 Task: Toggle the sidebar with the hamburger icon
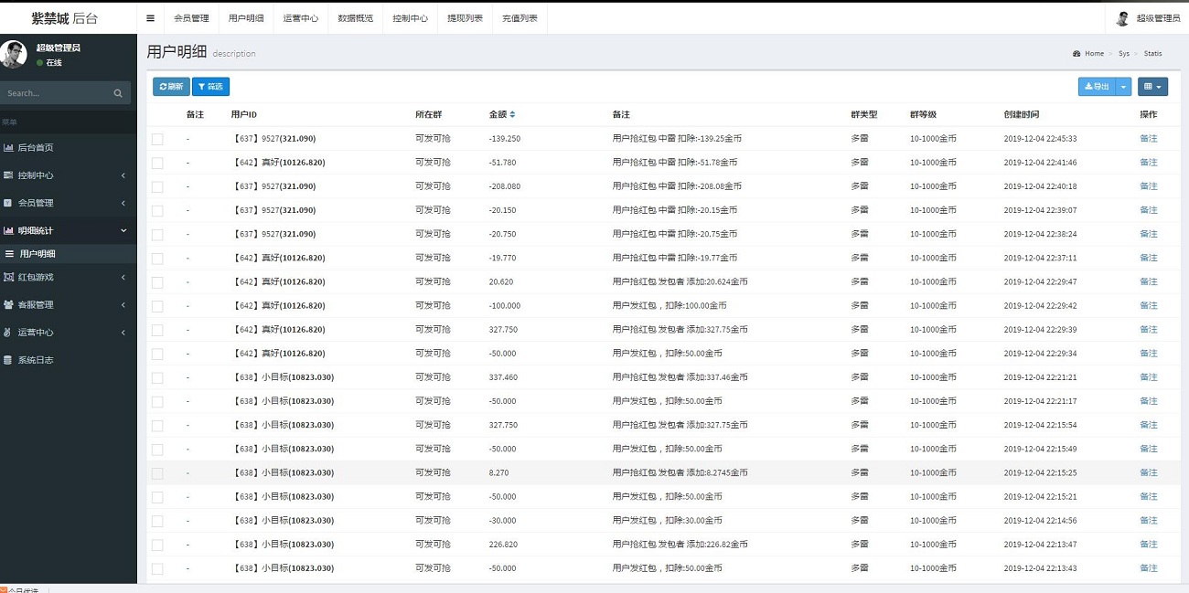[150, 17]
